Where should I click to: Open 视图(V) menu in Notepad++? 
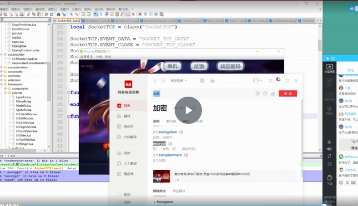[x=28, y=10]
